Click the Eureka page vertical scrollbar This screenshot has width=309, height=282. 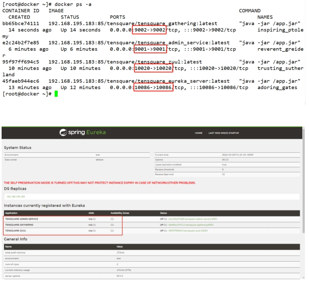[x=303, y=181]
